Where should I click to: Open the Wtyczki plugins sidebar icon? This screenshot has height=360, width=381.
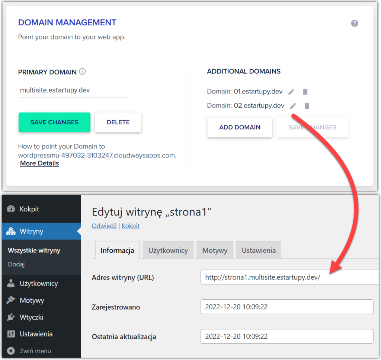point(10,317)
